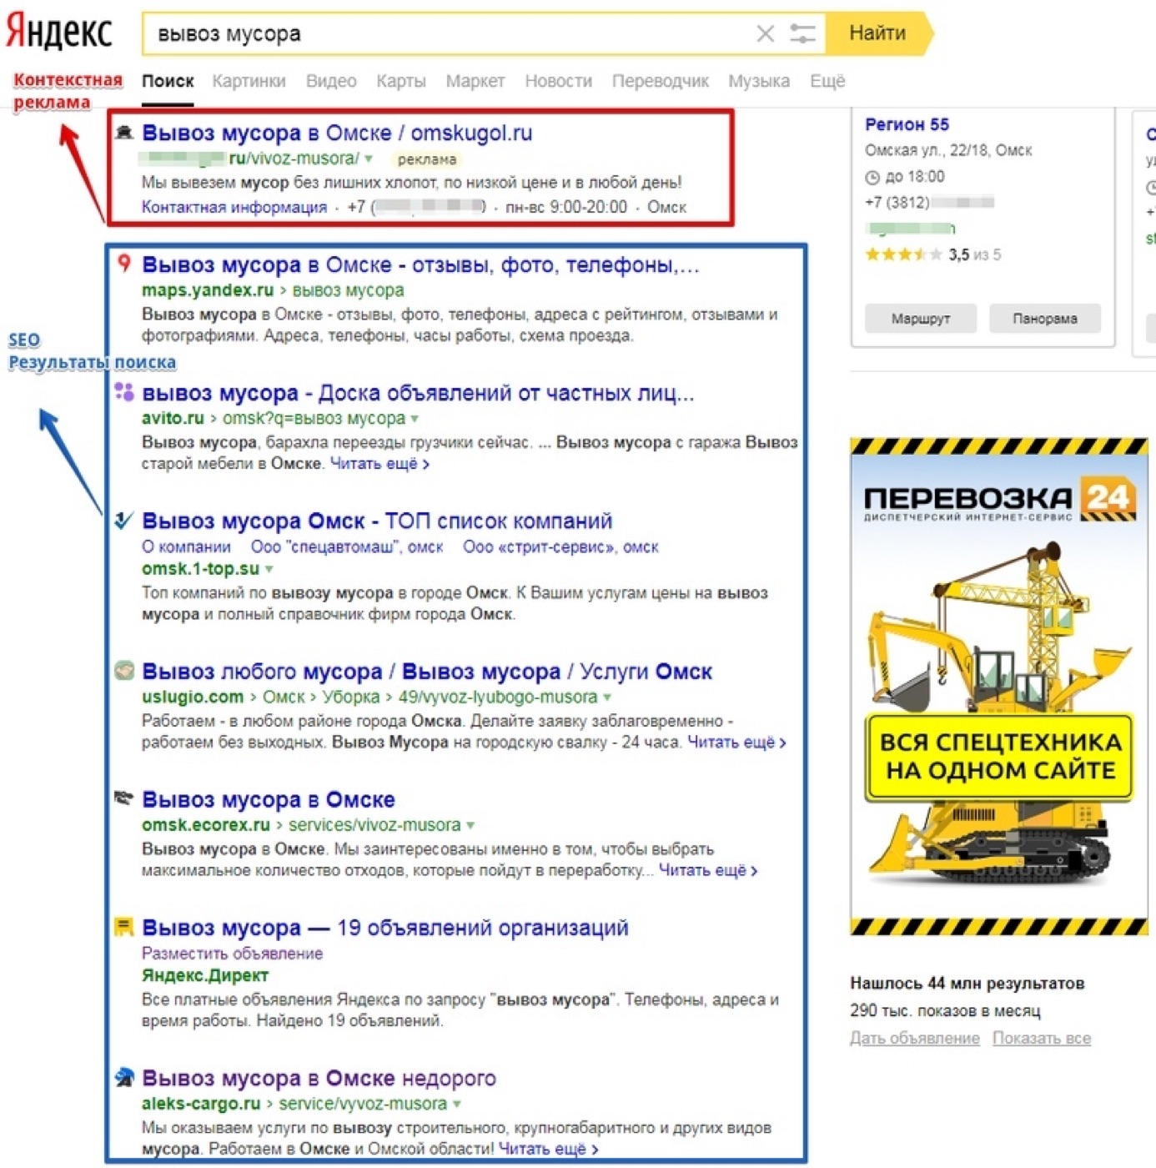
Task: Open the Музыка tab
Action: tap(759, 81)
